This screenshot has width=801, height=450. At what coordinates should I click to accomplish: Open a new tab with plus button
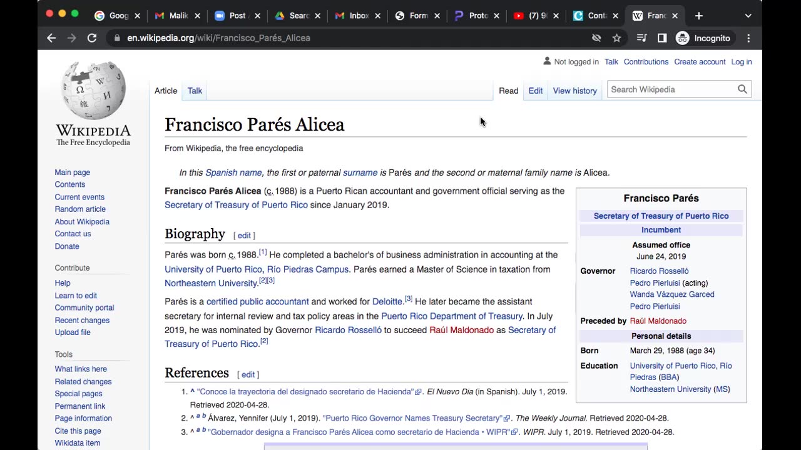(699, 16)
